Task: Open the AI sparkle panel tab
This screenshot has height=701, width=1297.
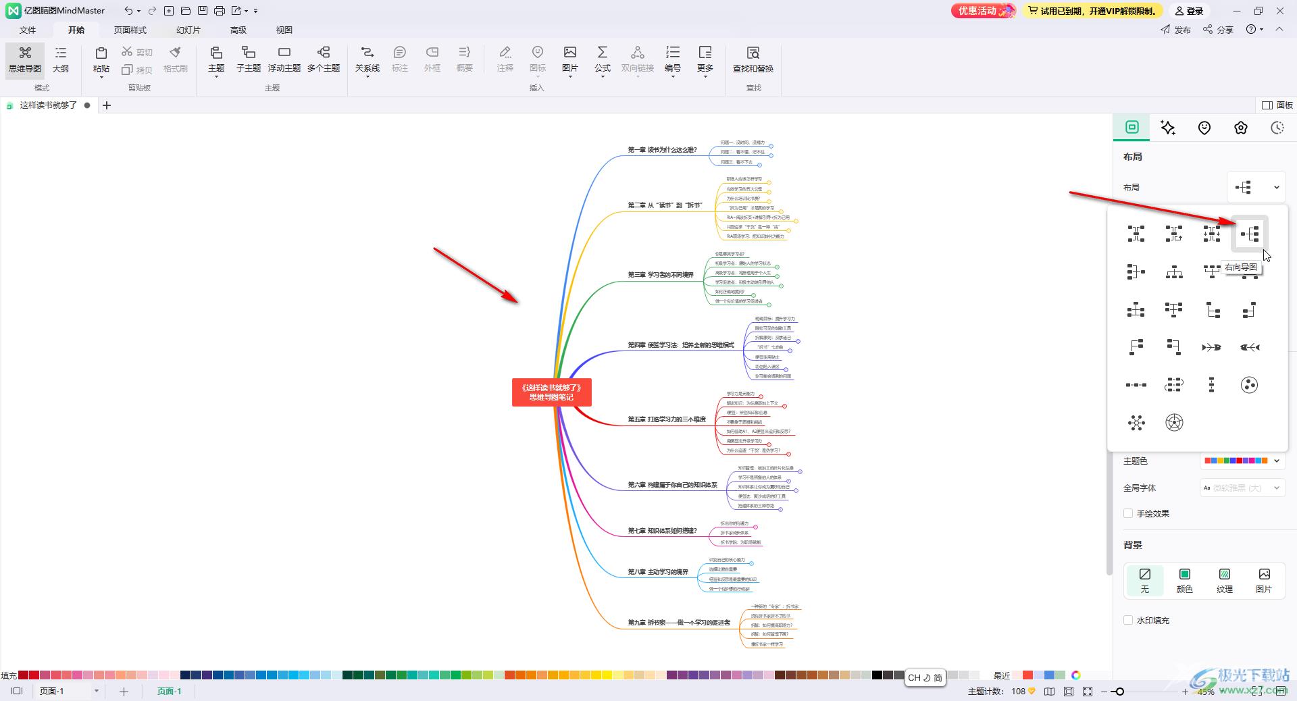Action: pyautogui.click(x=1168, y=128)
